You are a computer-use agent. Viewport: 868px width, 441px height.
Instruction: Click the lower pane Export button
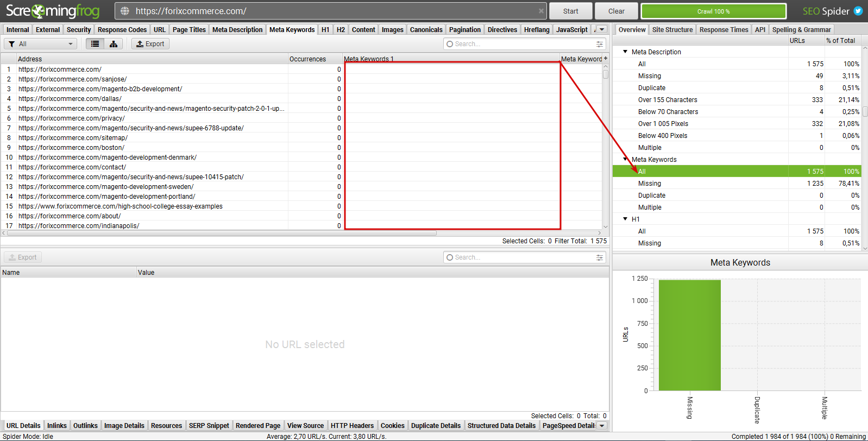23,257
